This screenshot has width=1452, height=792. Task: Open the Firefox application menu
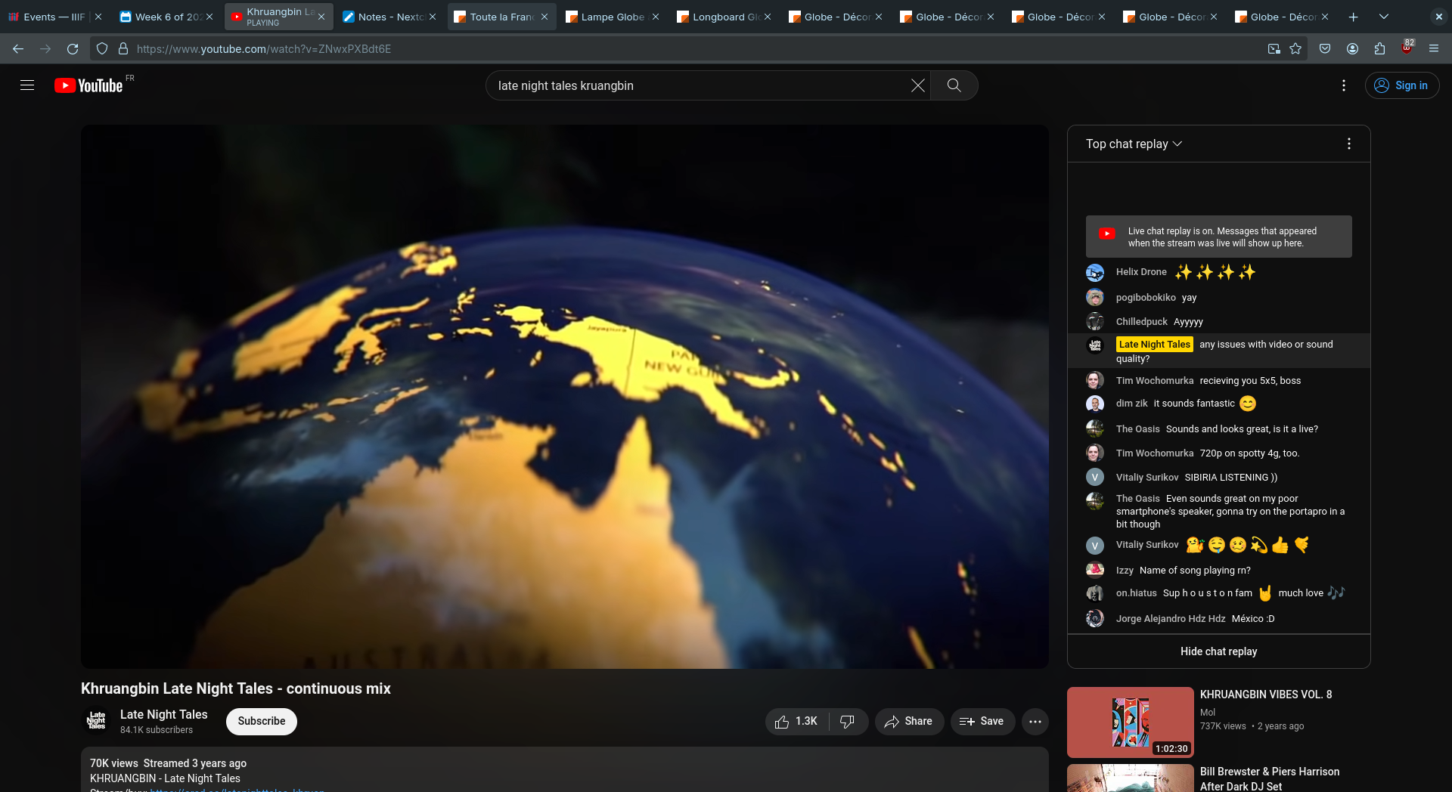1433,48
